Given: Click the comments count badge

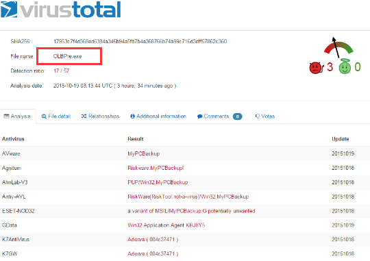Looking at the screenshot, I should coord(237,116).
